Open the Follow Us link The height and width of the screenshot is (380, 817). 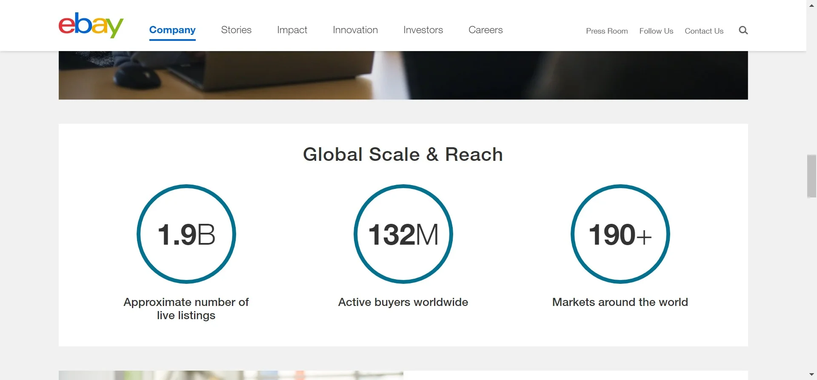(656, 31)
